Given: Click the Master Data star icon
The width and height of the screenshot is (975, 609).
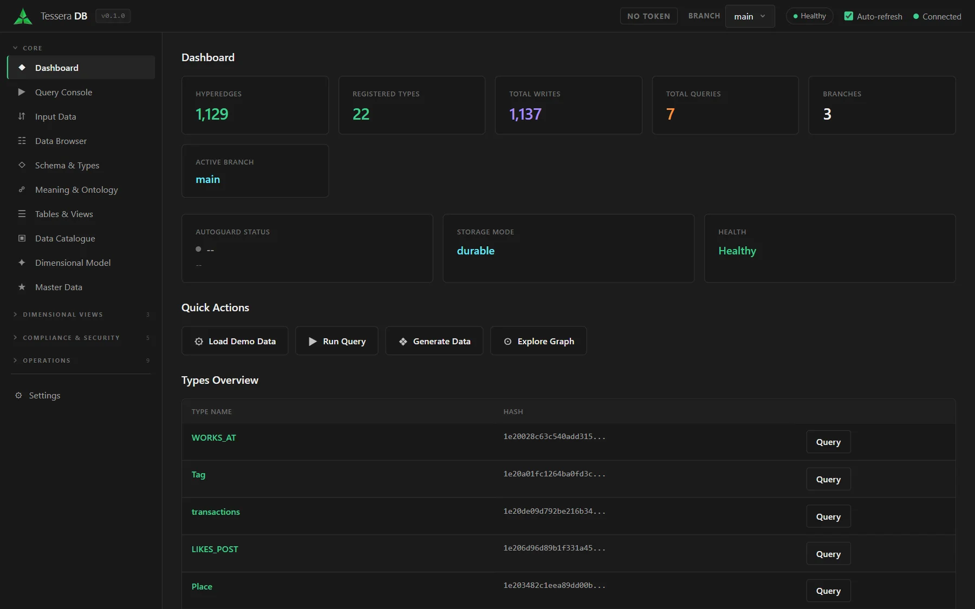Looking at the screenshot, I should (22, 287).
